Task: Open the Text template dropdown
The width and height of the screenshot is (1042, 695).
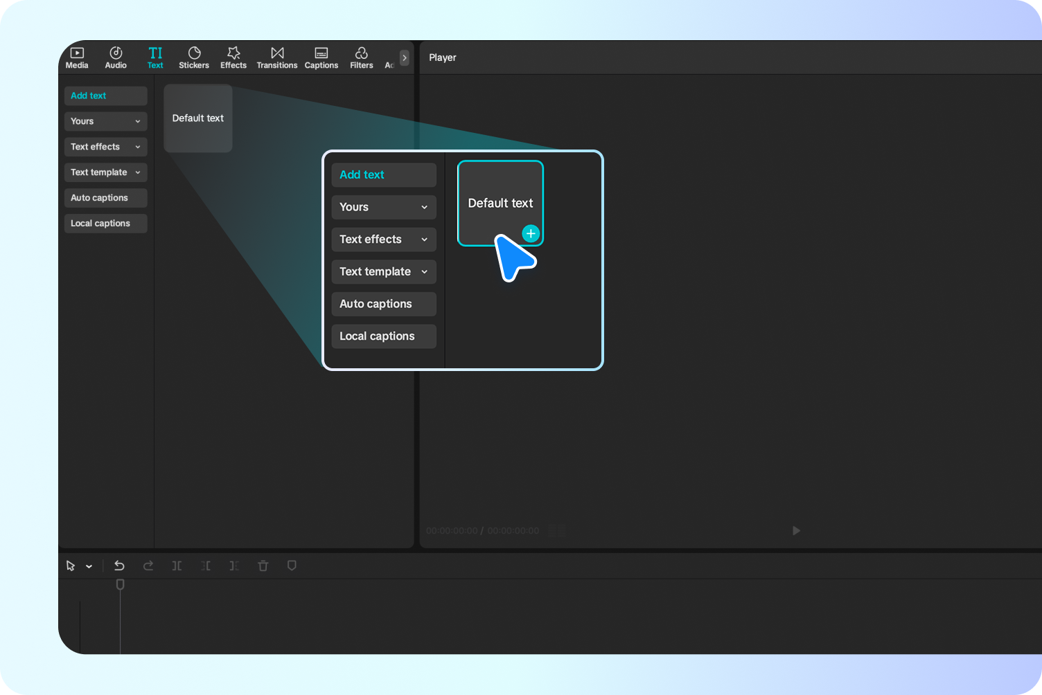Action: (105, 172)
